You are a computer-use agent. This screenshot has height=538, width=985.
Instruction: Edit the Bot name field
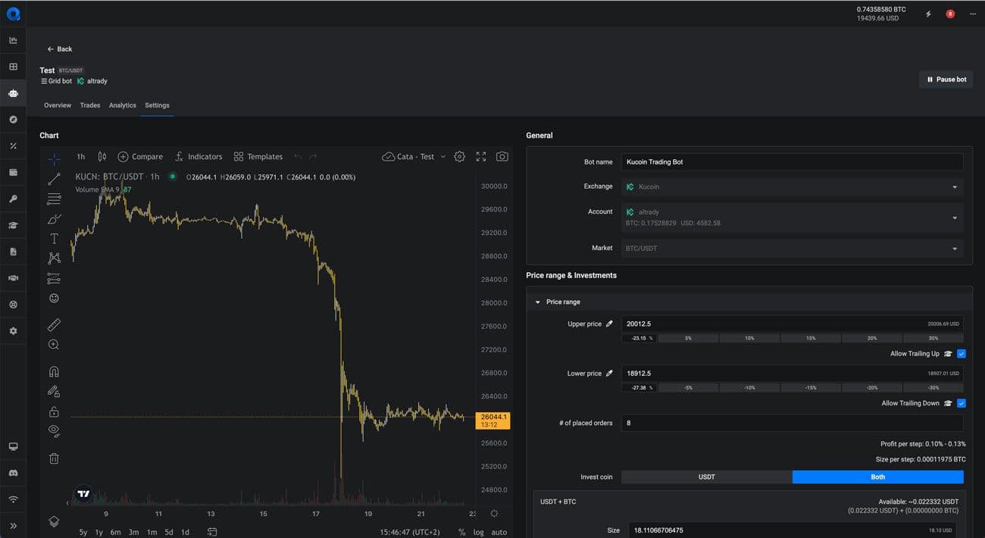pos(793,162)
